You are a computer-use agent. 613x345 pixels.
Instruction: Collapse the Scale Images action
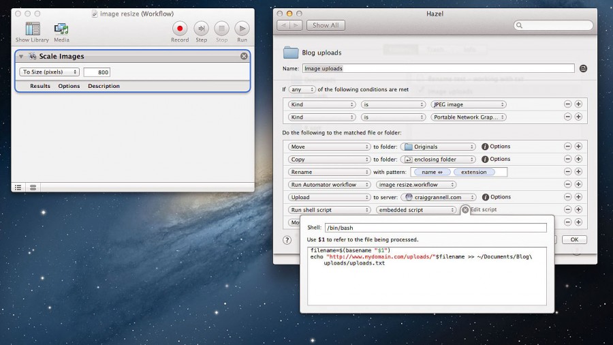[x=21, y=57]
